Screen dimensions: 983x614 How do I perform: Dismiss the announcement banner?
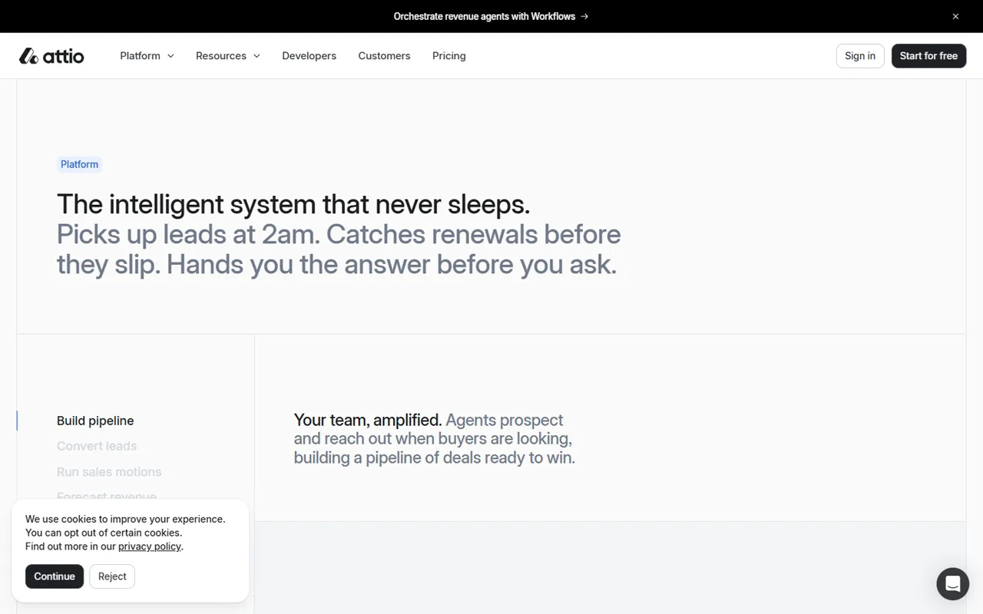[955, 16]
